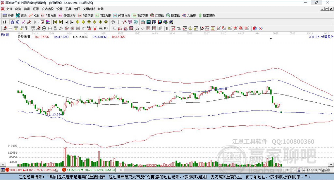Select the red fan lines tool icon
Screen dimensions: 334x180
[120, 29]
